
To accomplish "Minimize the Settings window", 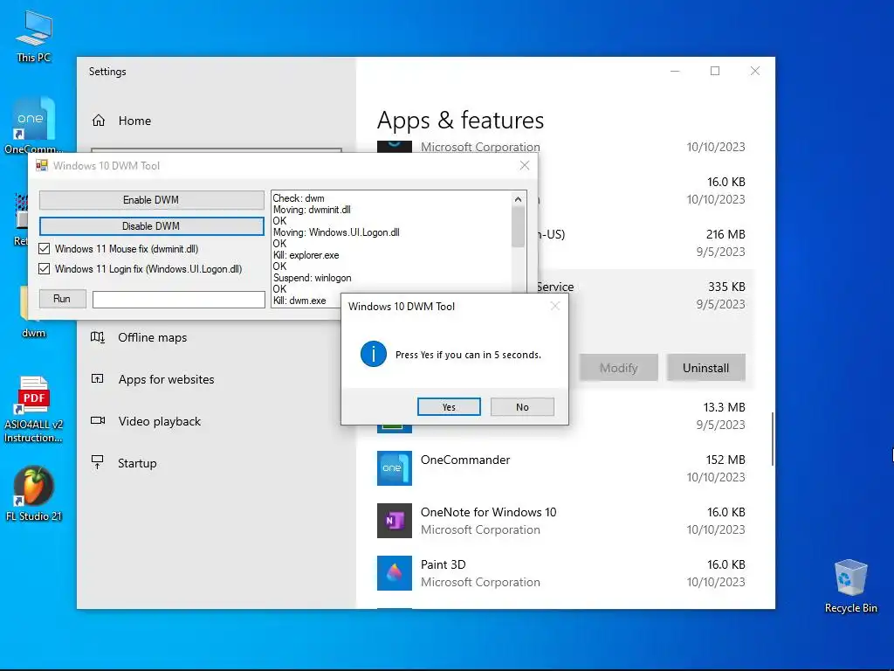I will click(675, 71).
